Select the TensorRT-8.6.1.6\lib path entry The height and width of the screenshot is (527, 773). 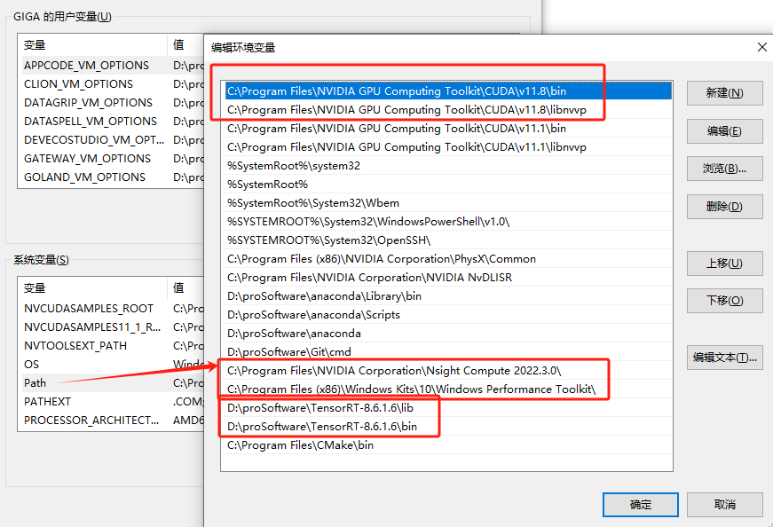[446, 408]
